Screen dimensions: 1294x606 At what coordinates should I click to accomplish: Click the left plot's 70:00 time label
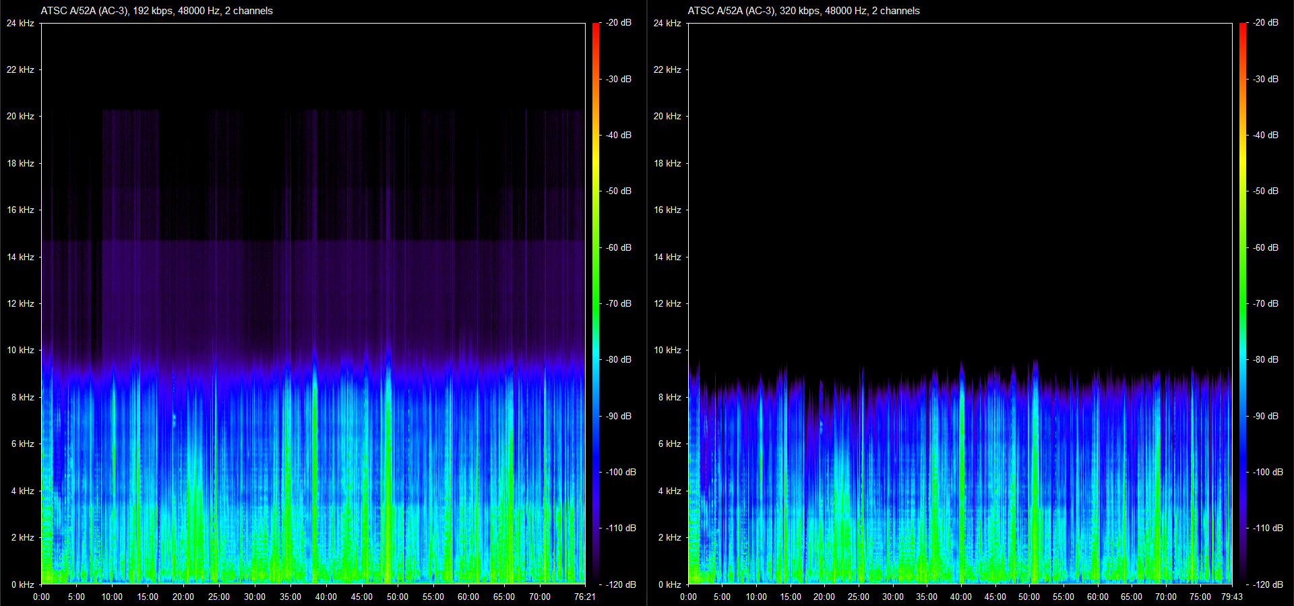pos(540,597)
